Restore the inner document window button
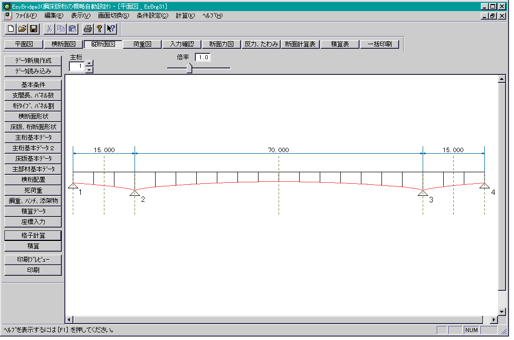514x340 pixels. [492, 16]
